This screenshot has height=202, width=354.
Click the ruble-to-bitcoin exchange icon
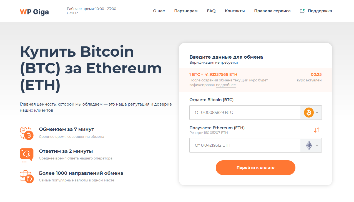pyautogui.click(x=27, y=133)
